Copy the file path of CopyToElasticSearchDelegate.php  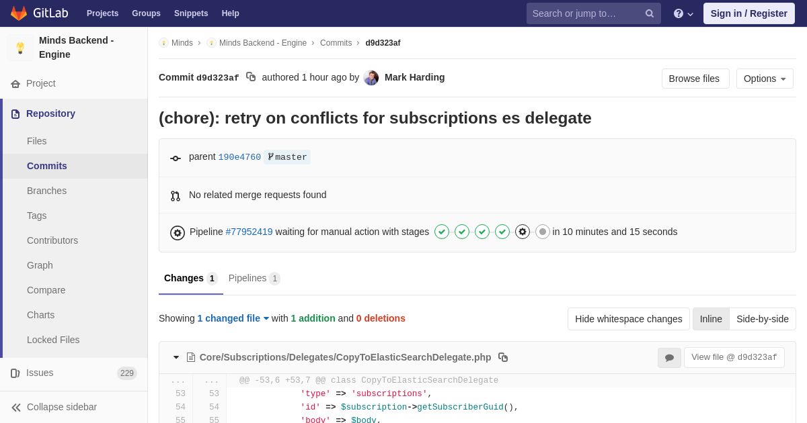coord(503,357)
